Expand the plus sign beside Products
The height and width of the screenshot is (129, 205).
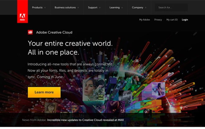coord(45,7)
